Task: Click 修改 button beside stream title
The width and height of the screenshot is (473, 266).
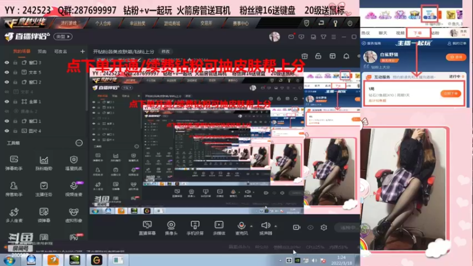Action: [166, 51]
